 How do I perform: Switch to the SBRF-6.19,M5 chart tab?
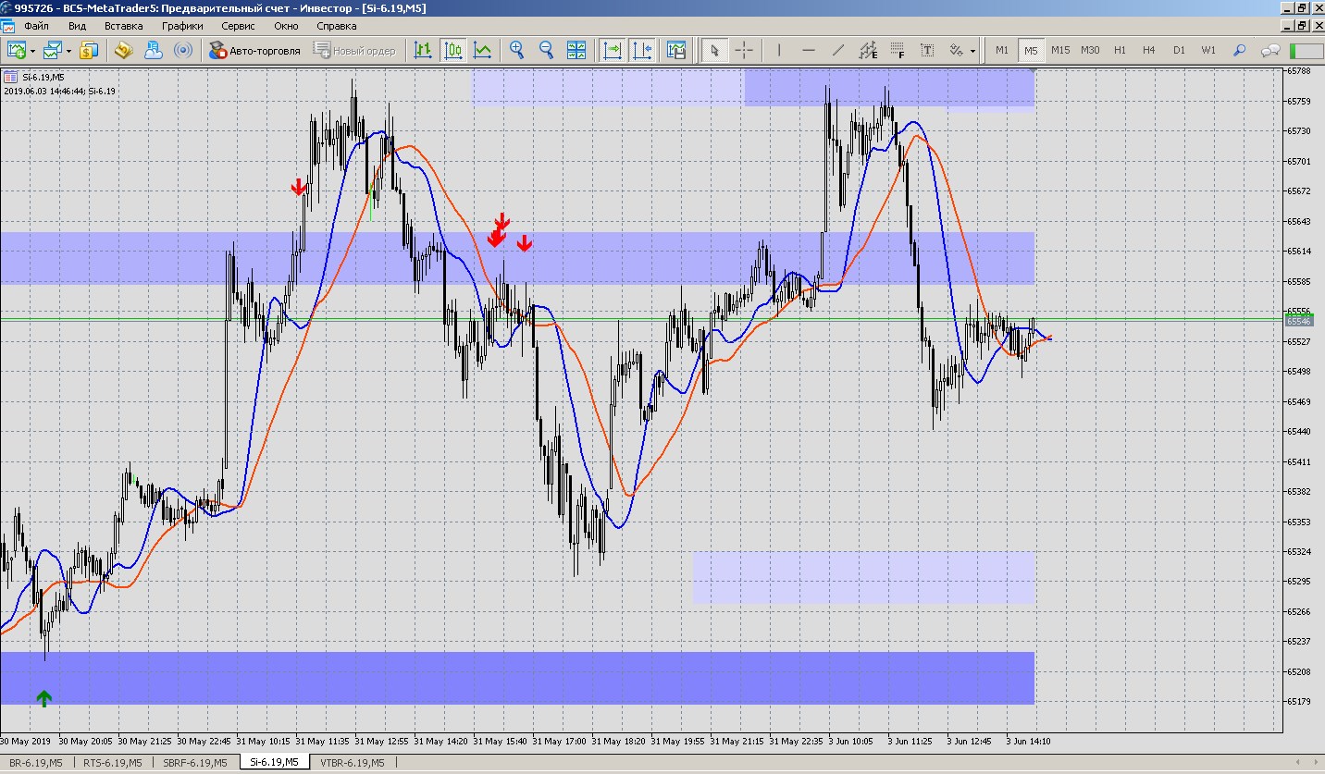pos(193,763)
